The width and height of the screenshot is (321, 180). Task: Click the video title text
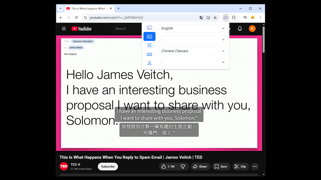click(131, 157)
